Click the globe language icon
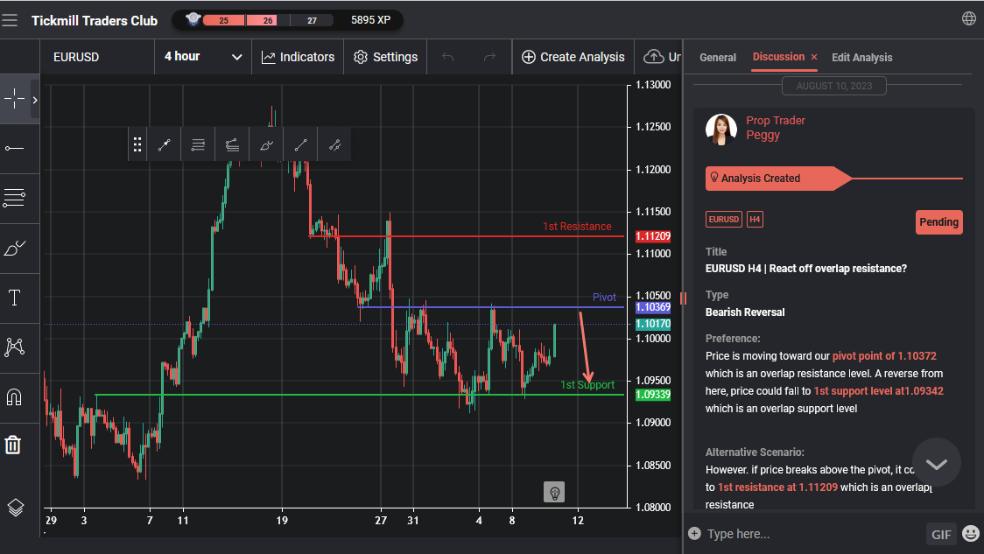Screen dimensions: 984x554 [x=969, y=19]
